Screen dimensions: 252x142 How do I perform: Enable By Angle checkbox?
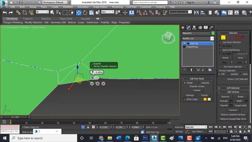click(x=220, y=54)
